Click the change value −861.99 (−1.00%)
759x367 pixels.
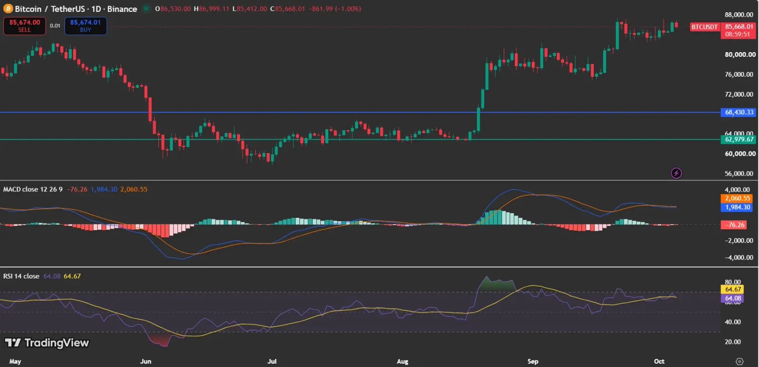[x=335, y=9]
